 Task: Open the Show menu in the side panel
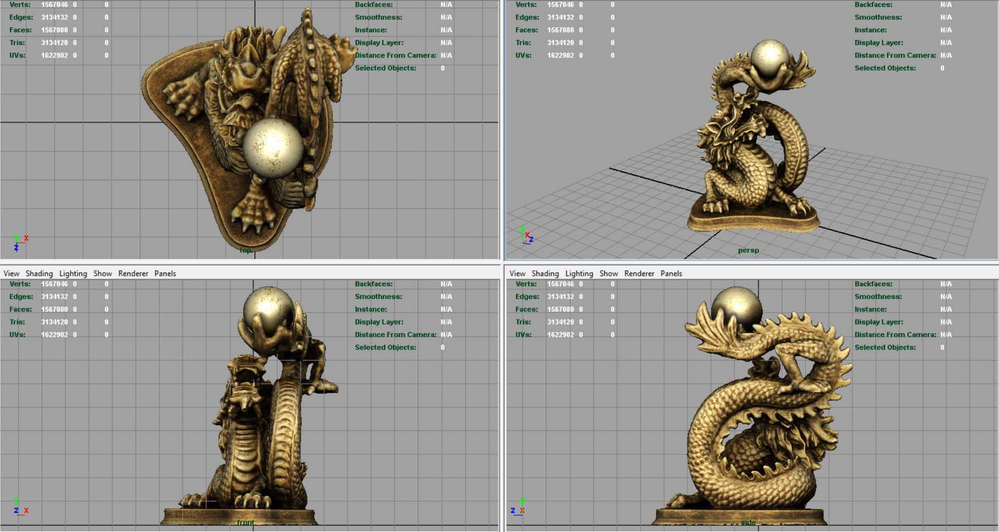(x=609, y=273)
